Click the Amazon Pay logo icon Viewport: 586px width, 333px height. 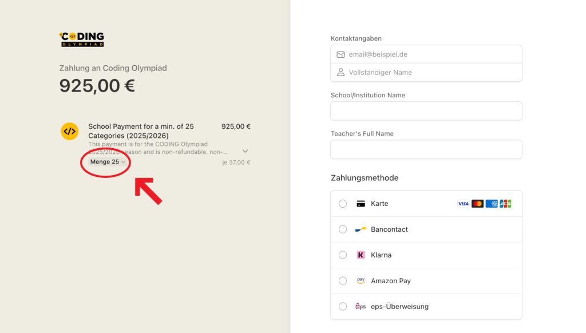pyautogui.click(x=361, y=281)
